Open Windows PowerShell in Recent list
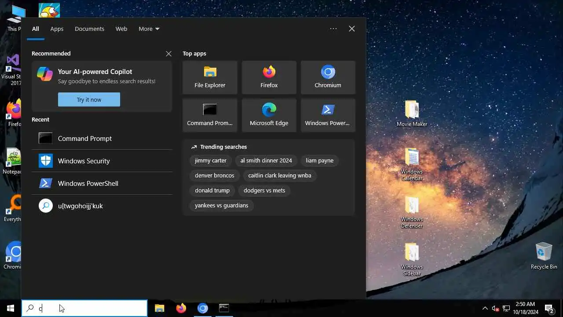The image size is (563, 317). point(102,183)
